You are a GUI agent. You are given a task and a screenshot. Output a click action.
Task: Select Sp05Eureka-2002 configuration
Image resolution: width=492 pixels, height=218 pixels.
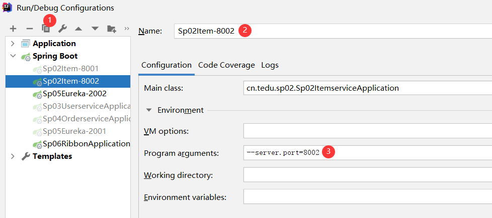tap(74, 94)
